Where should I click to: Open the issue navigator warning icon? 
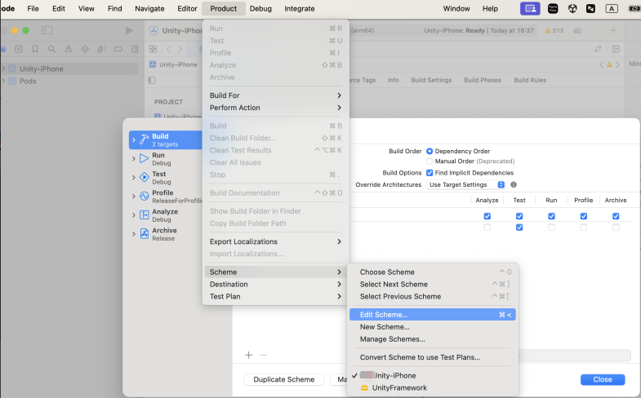click(69, 49)
